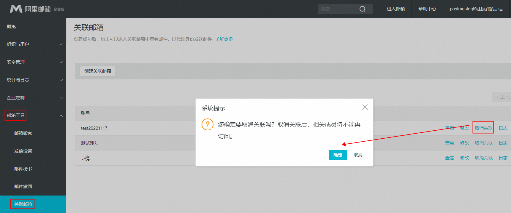The image size is (511, 213).
Task: Click the orange question mark icon
Action: coord(208,124)
